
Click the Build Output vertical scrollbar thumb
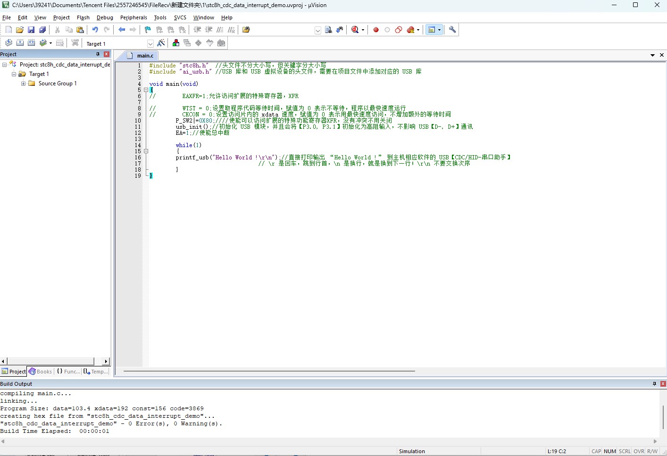coord(663,417)
